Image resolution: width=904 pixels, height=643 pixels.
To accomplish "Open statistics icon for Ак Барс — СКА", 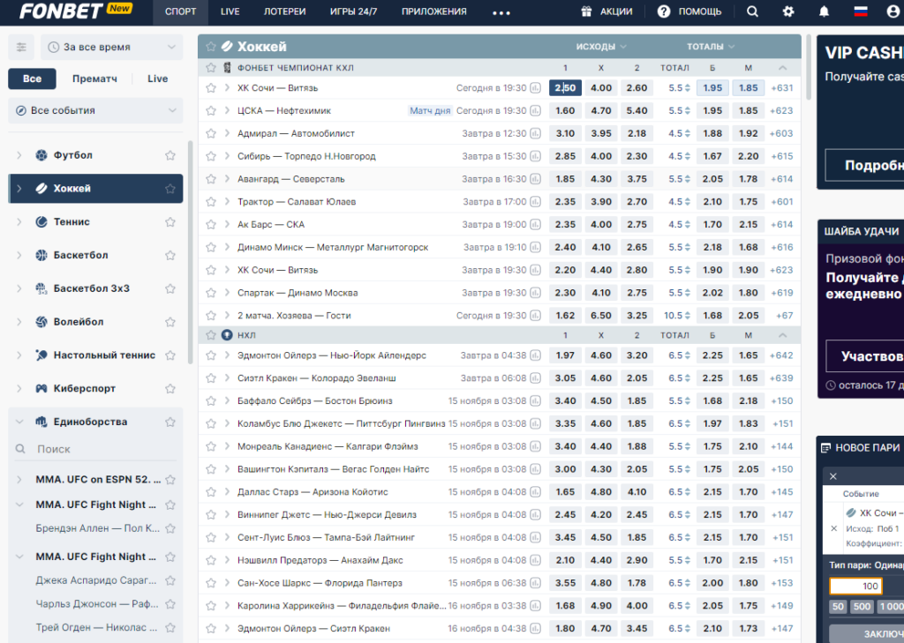I will (x=536, y=224).
